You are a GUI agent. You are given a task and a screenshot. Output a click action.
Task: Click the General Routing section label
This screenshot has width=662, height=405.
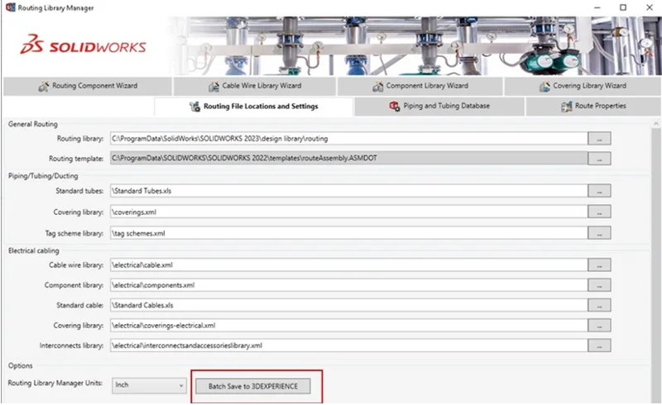tap(33, 124)
